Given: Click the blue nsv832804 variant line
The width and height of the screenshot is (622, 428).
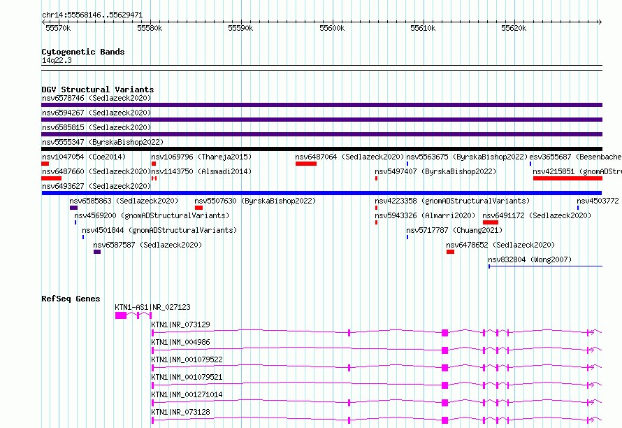Looking at the screenshot, I should tap(545, 266).
